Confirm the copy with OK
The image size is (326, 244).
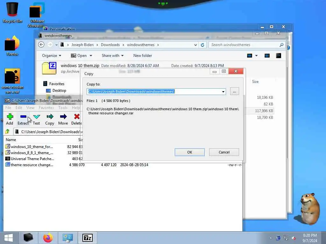click(x=190, y=152)
